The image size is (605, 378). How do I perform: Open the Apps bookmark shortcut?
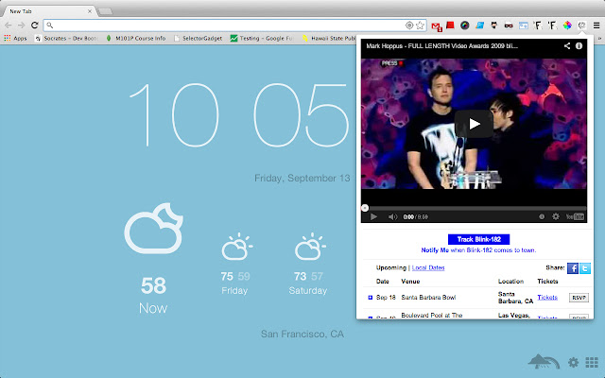(15, 38)
